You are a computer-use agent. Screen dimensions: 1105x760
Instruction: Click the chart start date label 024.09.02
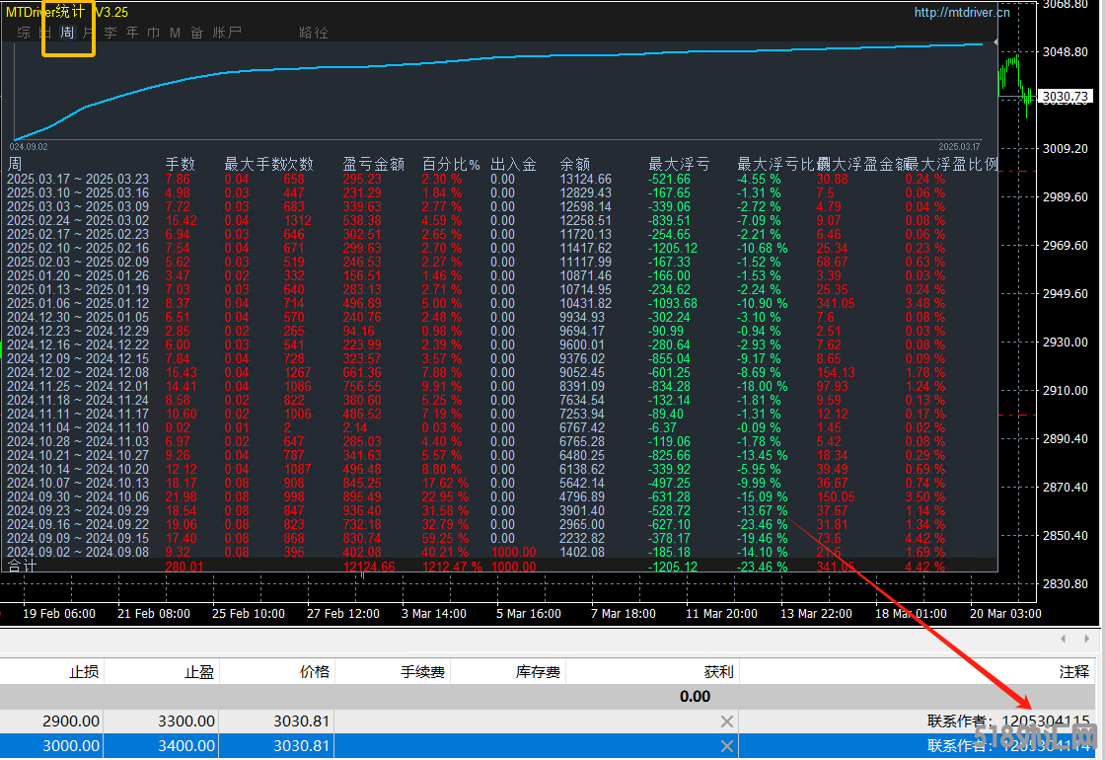[29, 147]
